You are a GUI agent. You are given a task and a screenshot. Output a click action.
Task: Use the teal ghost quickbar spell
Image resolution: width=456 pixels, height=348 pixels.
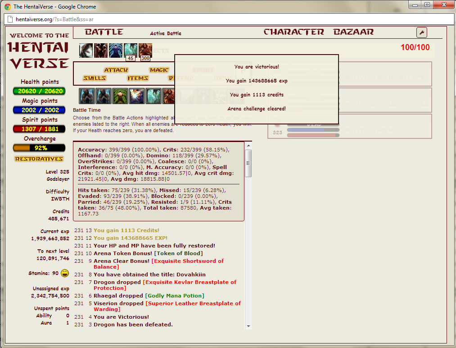[x=153, y=96]
